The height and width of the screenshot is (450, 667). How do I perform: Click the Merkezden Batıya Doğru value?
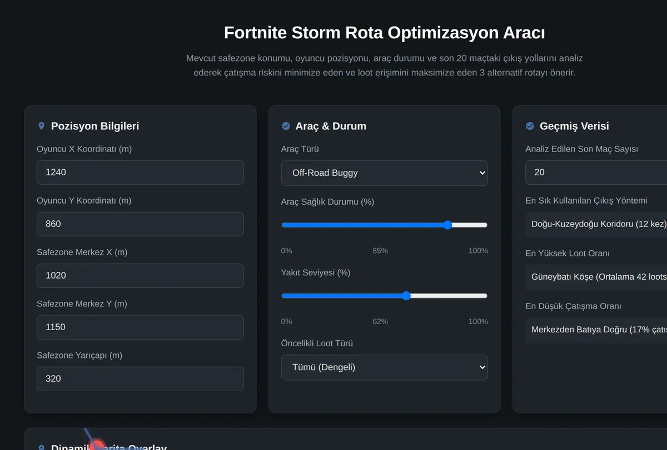(x=596, y=330)
